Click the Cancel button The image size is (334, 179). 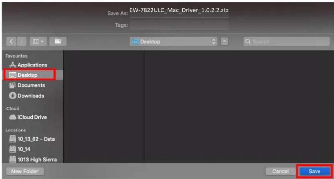280,171
